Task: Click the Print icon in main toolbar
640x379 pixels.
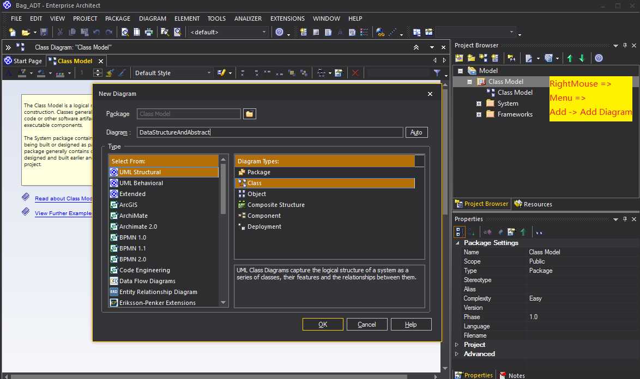Action: [x=149, y=32]
